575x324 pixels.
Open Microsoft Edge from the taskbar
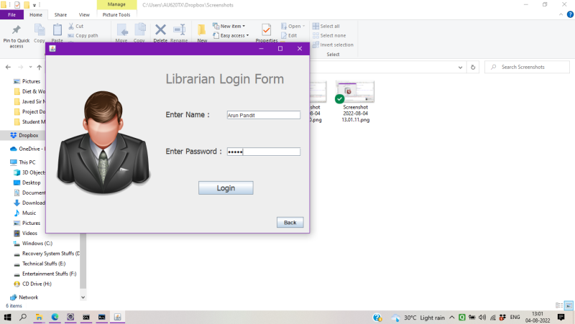pos(55,317)
